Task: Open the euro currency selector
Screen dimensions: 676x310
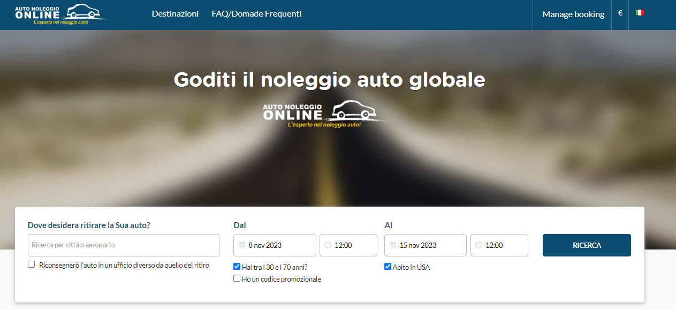Action: coord(620,13)
